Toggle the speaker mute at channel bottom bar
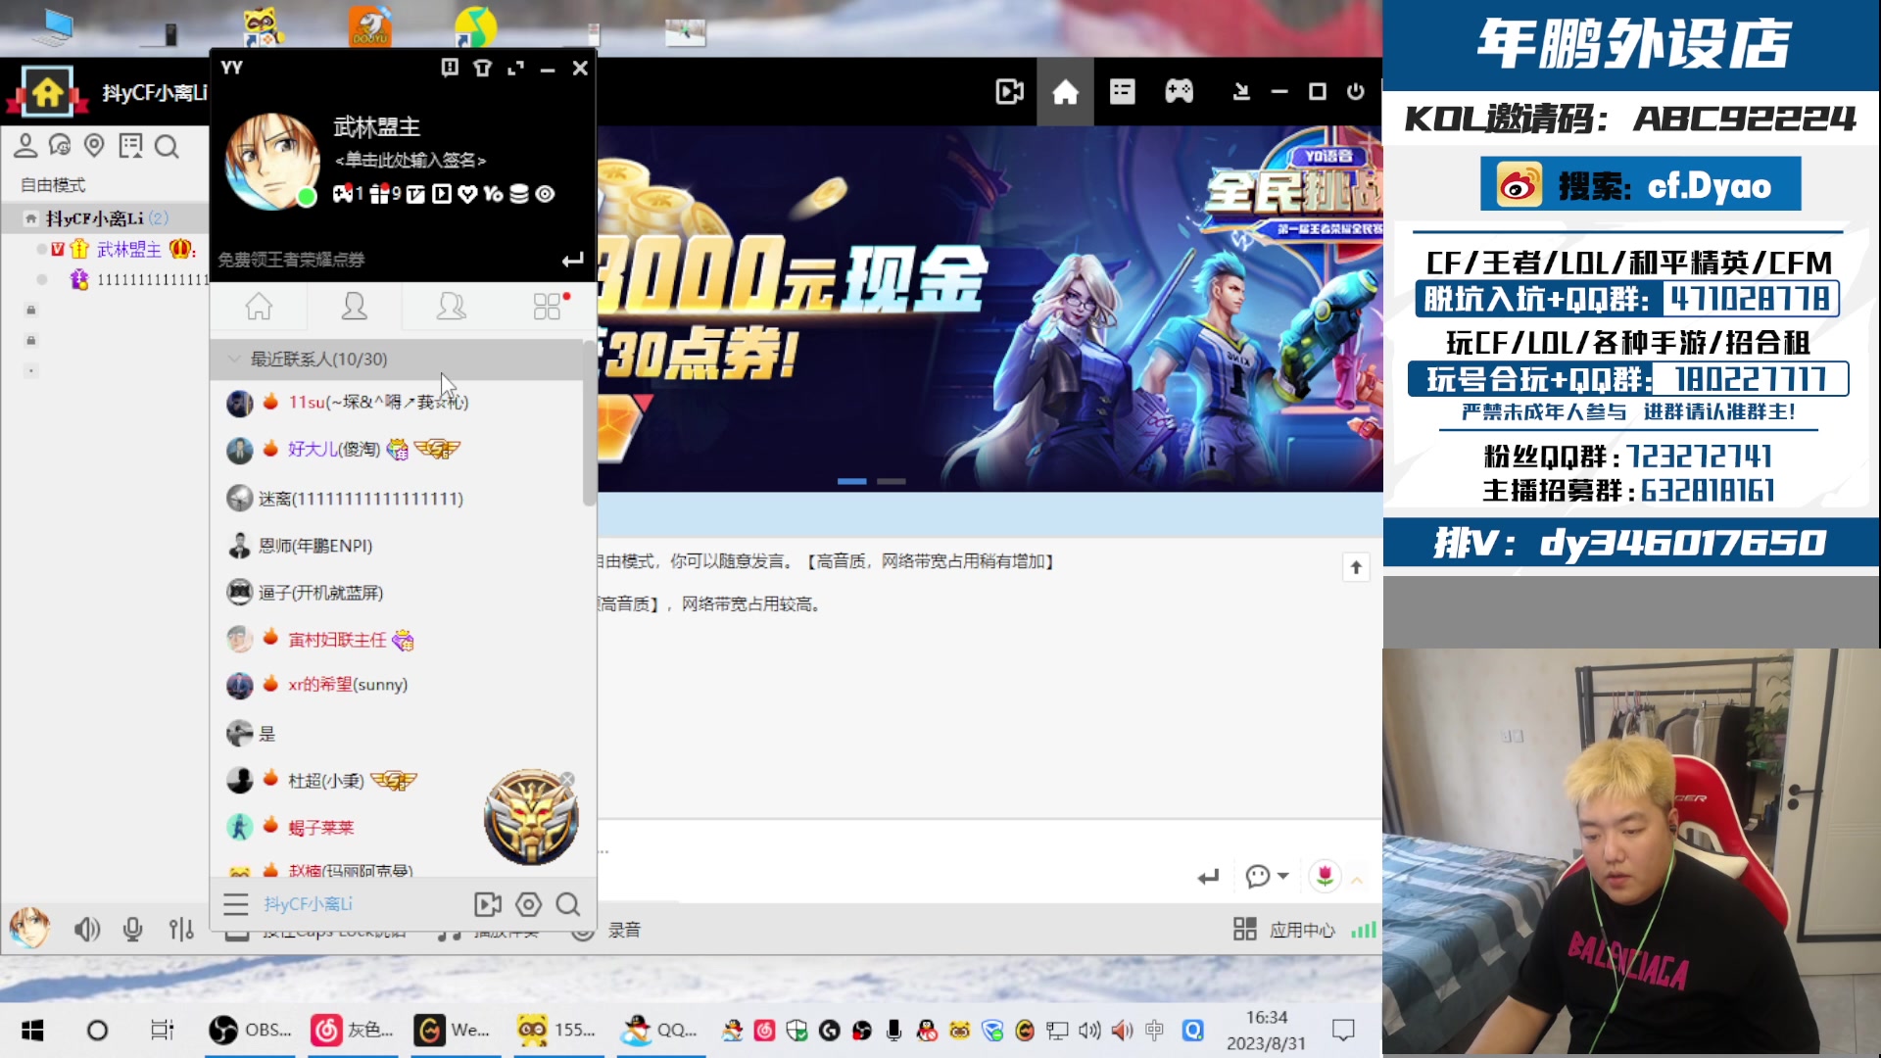The height and width of the screenshot is (1058, 1881). 86,929
